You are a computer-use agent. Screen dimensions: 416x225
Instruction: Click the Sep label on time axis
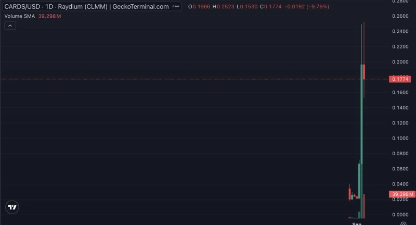click(357, 223)
